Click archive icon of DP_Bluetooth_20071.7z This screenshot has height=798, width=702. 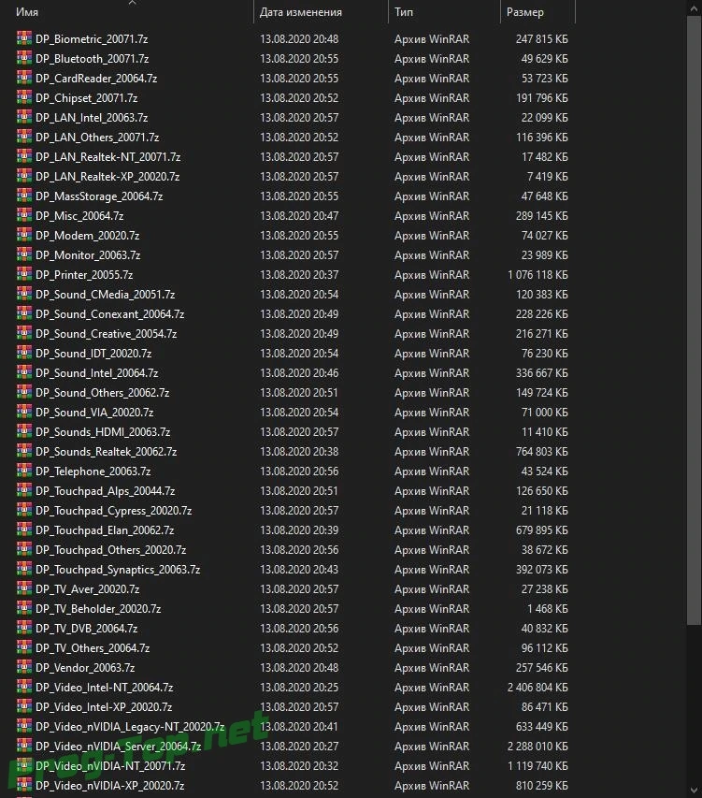[24, 59]
